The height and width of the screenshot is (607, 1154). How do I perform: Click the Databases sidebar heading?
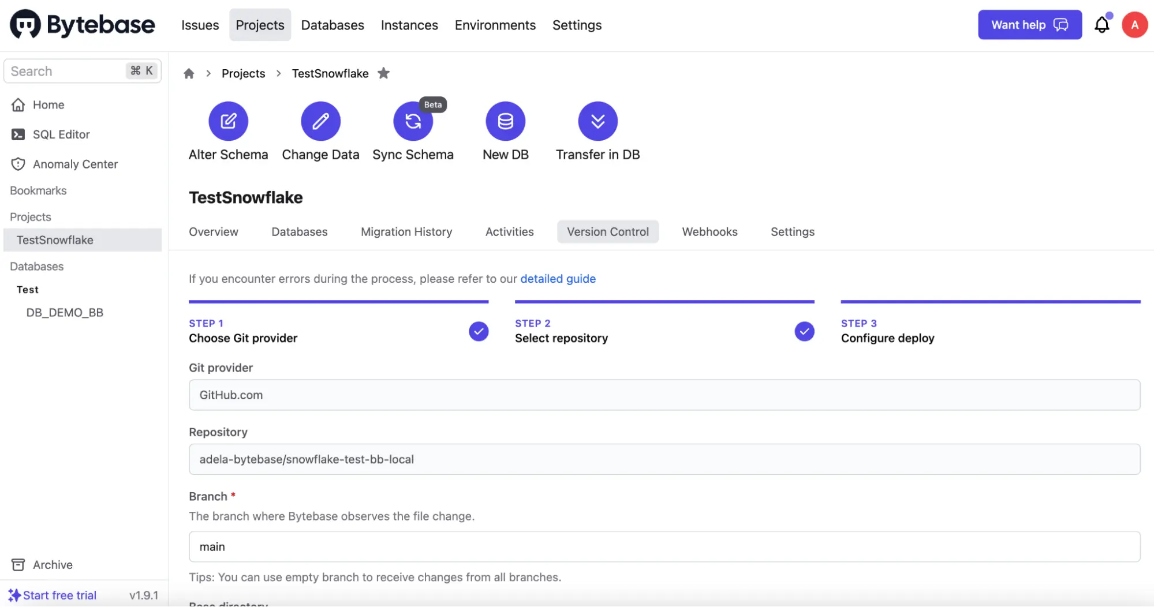tap(37, 267)
